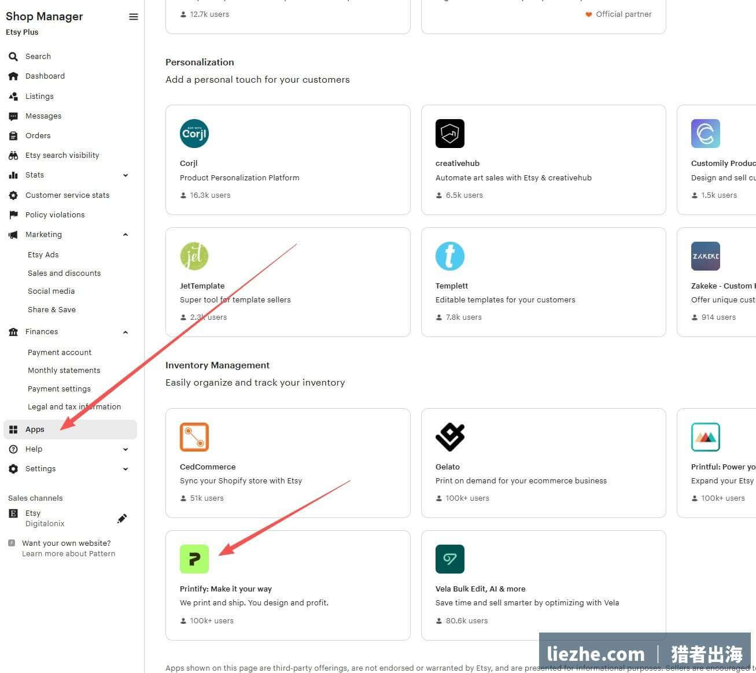This screenshot has width=756, height=673.
Task: Click the binoculars icon for search visibility
Action: (x=13, y=156)
